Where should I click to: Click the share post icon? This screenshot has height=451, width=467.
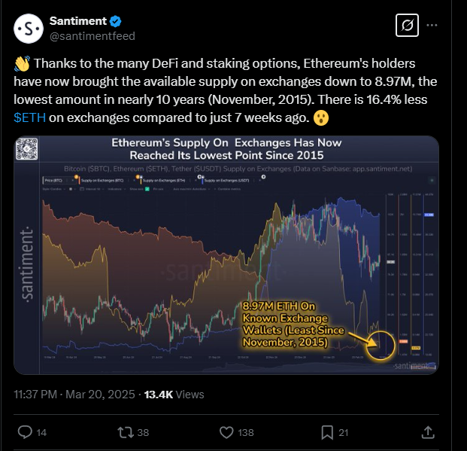427,432
